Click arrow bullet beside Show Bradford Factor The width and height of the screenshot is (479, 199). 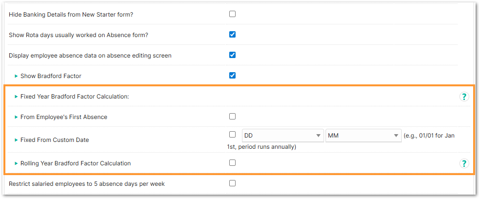point(16,76)
